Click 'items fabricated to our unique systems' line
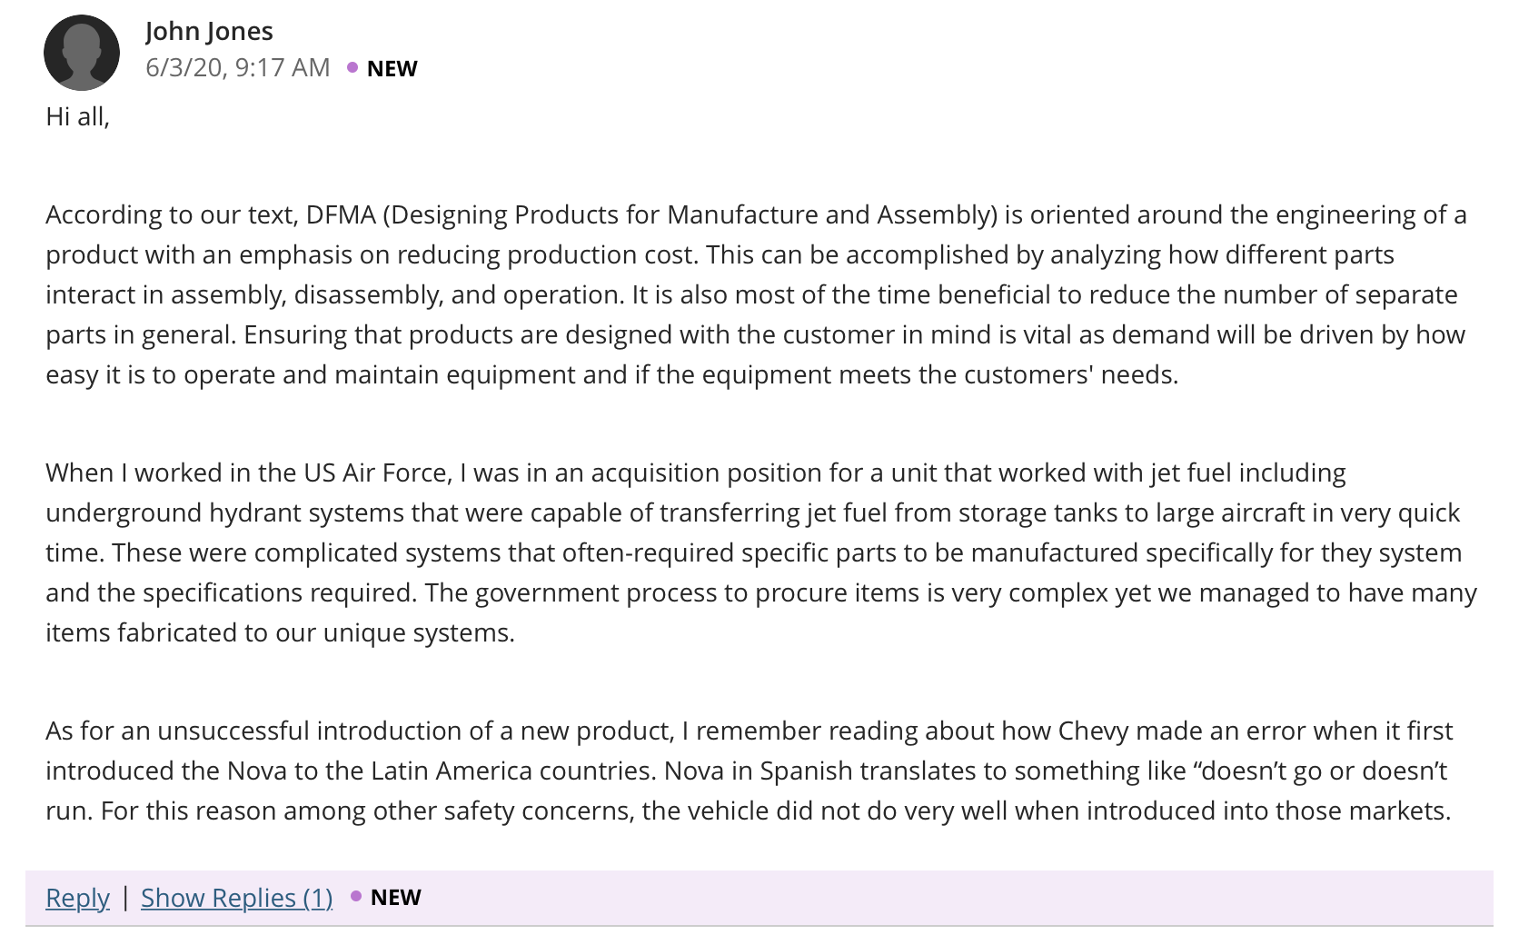The image size is (1519, 945). tap(280, 632)
